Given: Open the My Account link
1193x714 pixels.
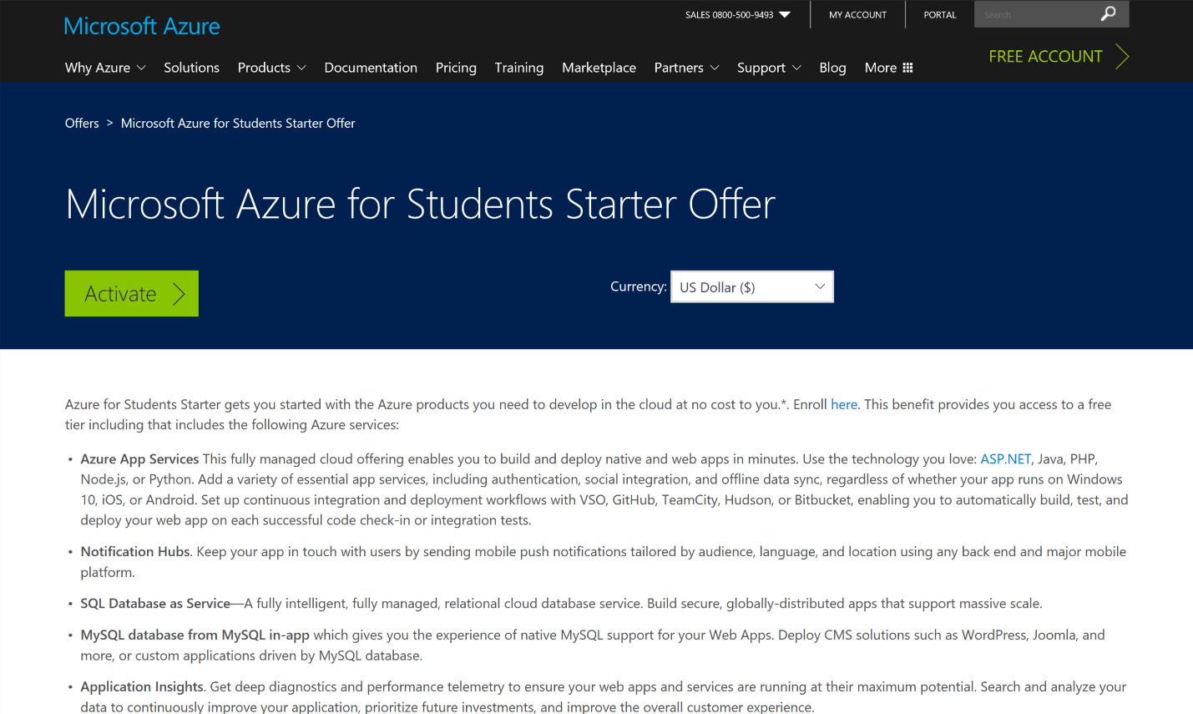Looking at the screenshot, I should [857, 15].
